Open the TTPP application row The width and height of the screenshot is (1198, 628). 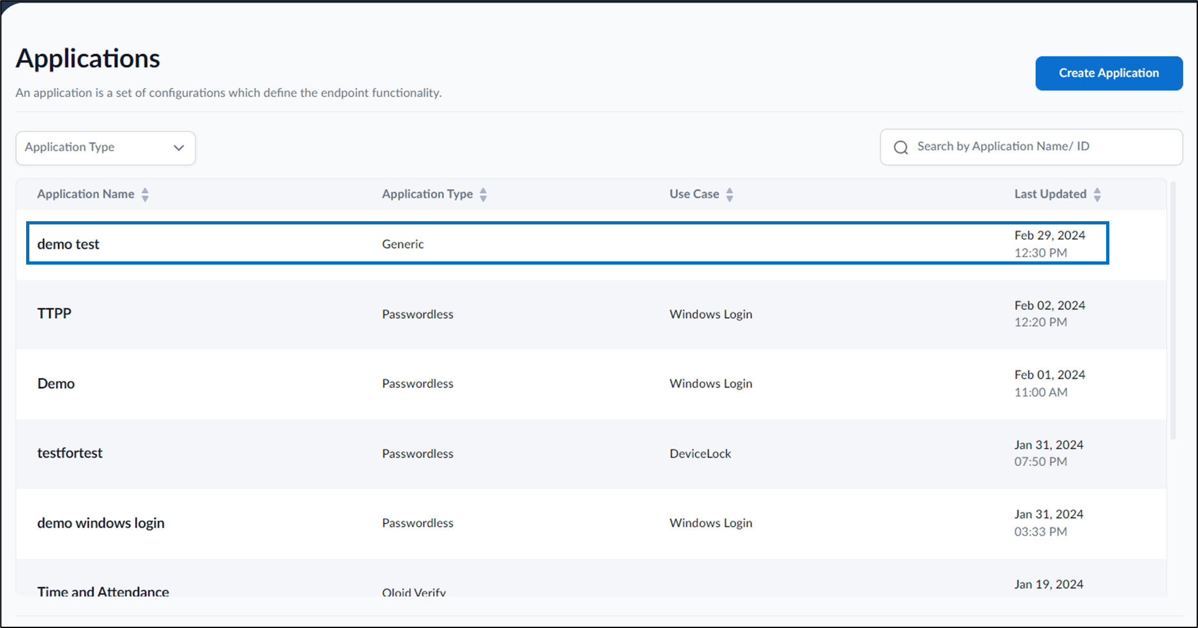(591, 314)
